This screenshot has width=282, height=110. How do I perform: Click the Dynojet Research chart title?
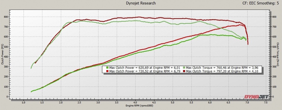point(141,3)
